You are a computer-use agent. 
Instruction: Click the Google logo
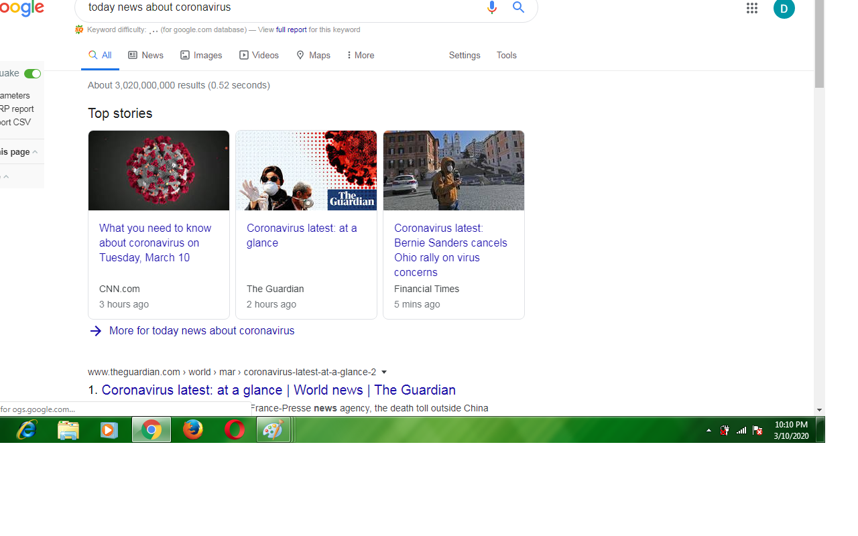[21, 9]
